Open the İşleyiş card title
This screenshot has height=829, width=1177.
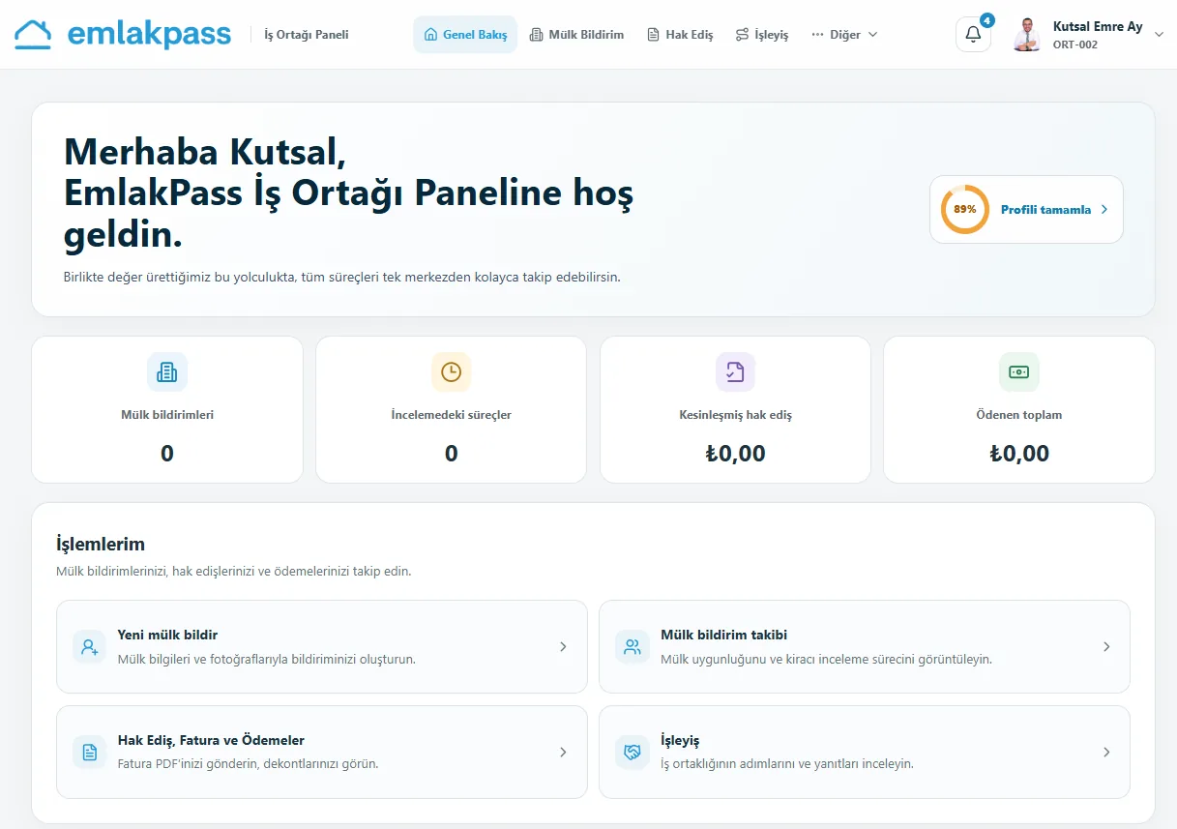pyautogui.click(x=680, y=741)
